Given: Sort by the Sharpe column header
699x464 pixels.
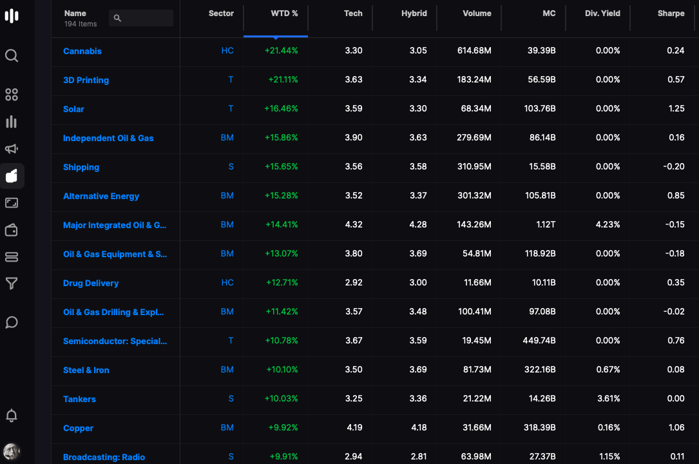Looking at the screenshot, I should 671,14.
